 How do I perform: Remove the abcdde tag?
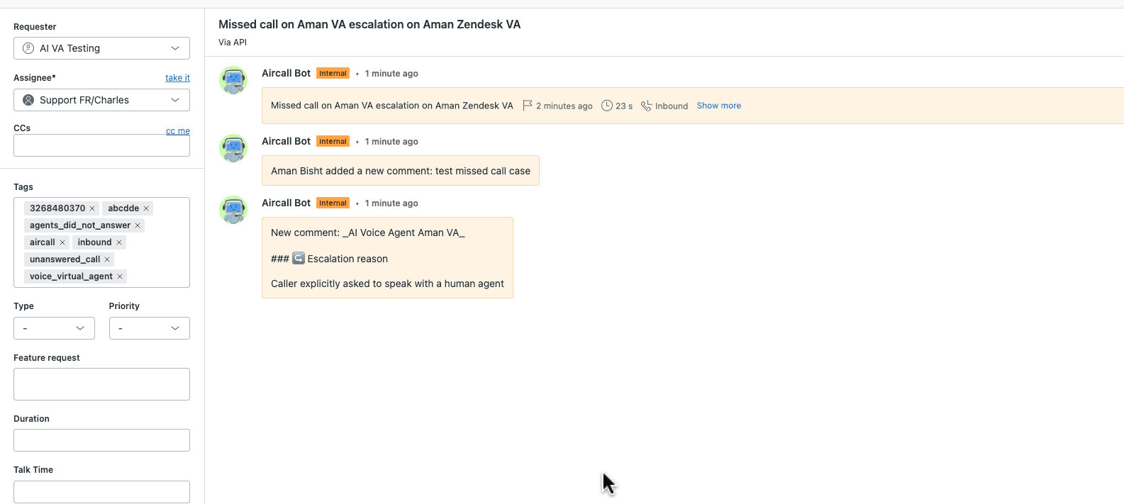tap(146, 208)
